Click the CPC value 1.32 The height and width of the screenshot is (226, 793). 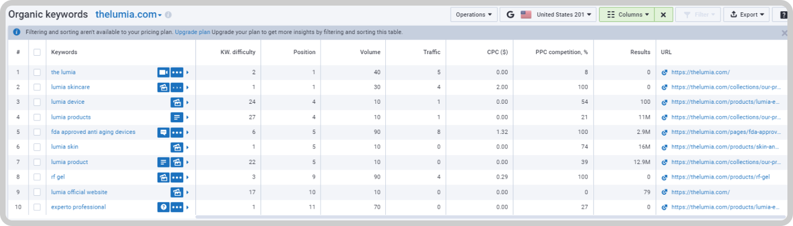501,132
